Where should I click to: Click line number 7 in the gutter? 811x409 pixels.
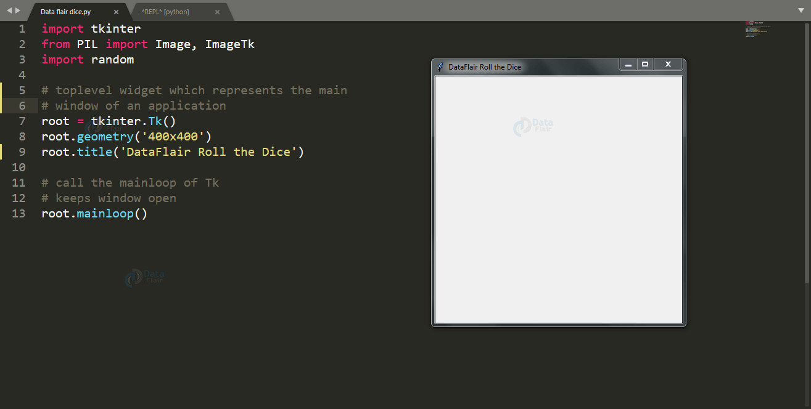click(x=22, y=121)
